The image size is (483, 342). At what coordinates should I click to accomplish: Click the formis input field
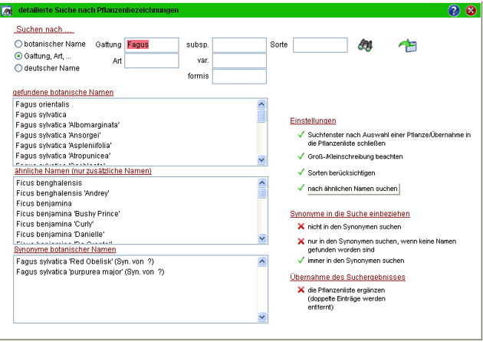coord(239,77)
